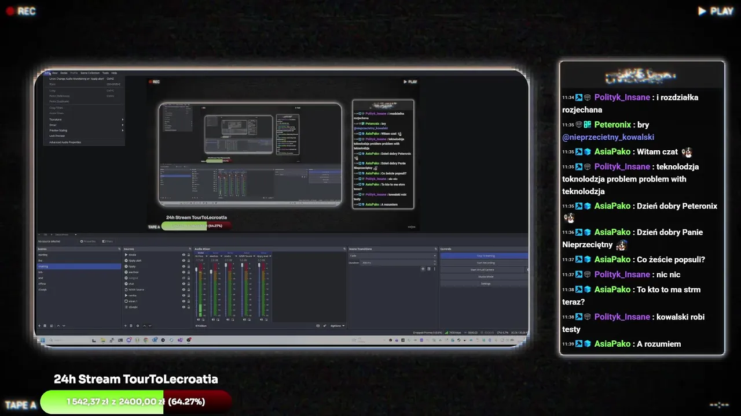This screenshot has height=416, width=741.
Task: Open the virtual camera settings gear
Action: [x=527, y=270]
